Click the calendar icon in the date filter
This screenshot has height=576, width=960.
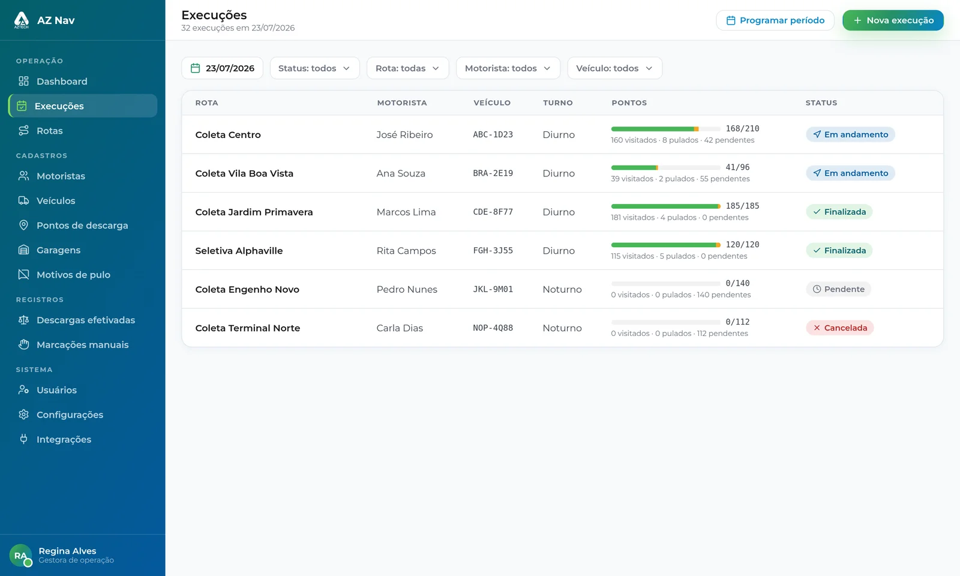195,68
